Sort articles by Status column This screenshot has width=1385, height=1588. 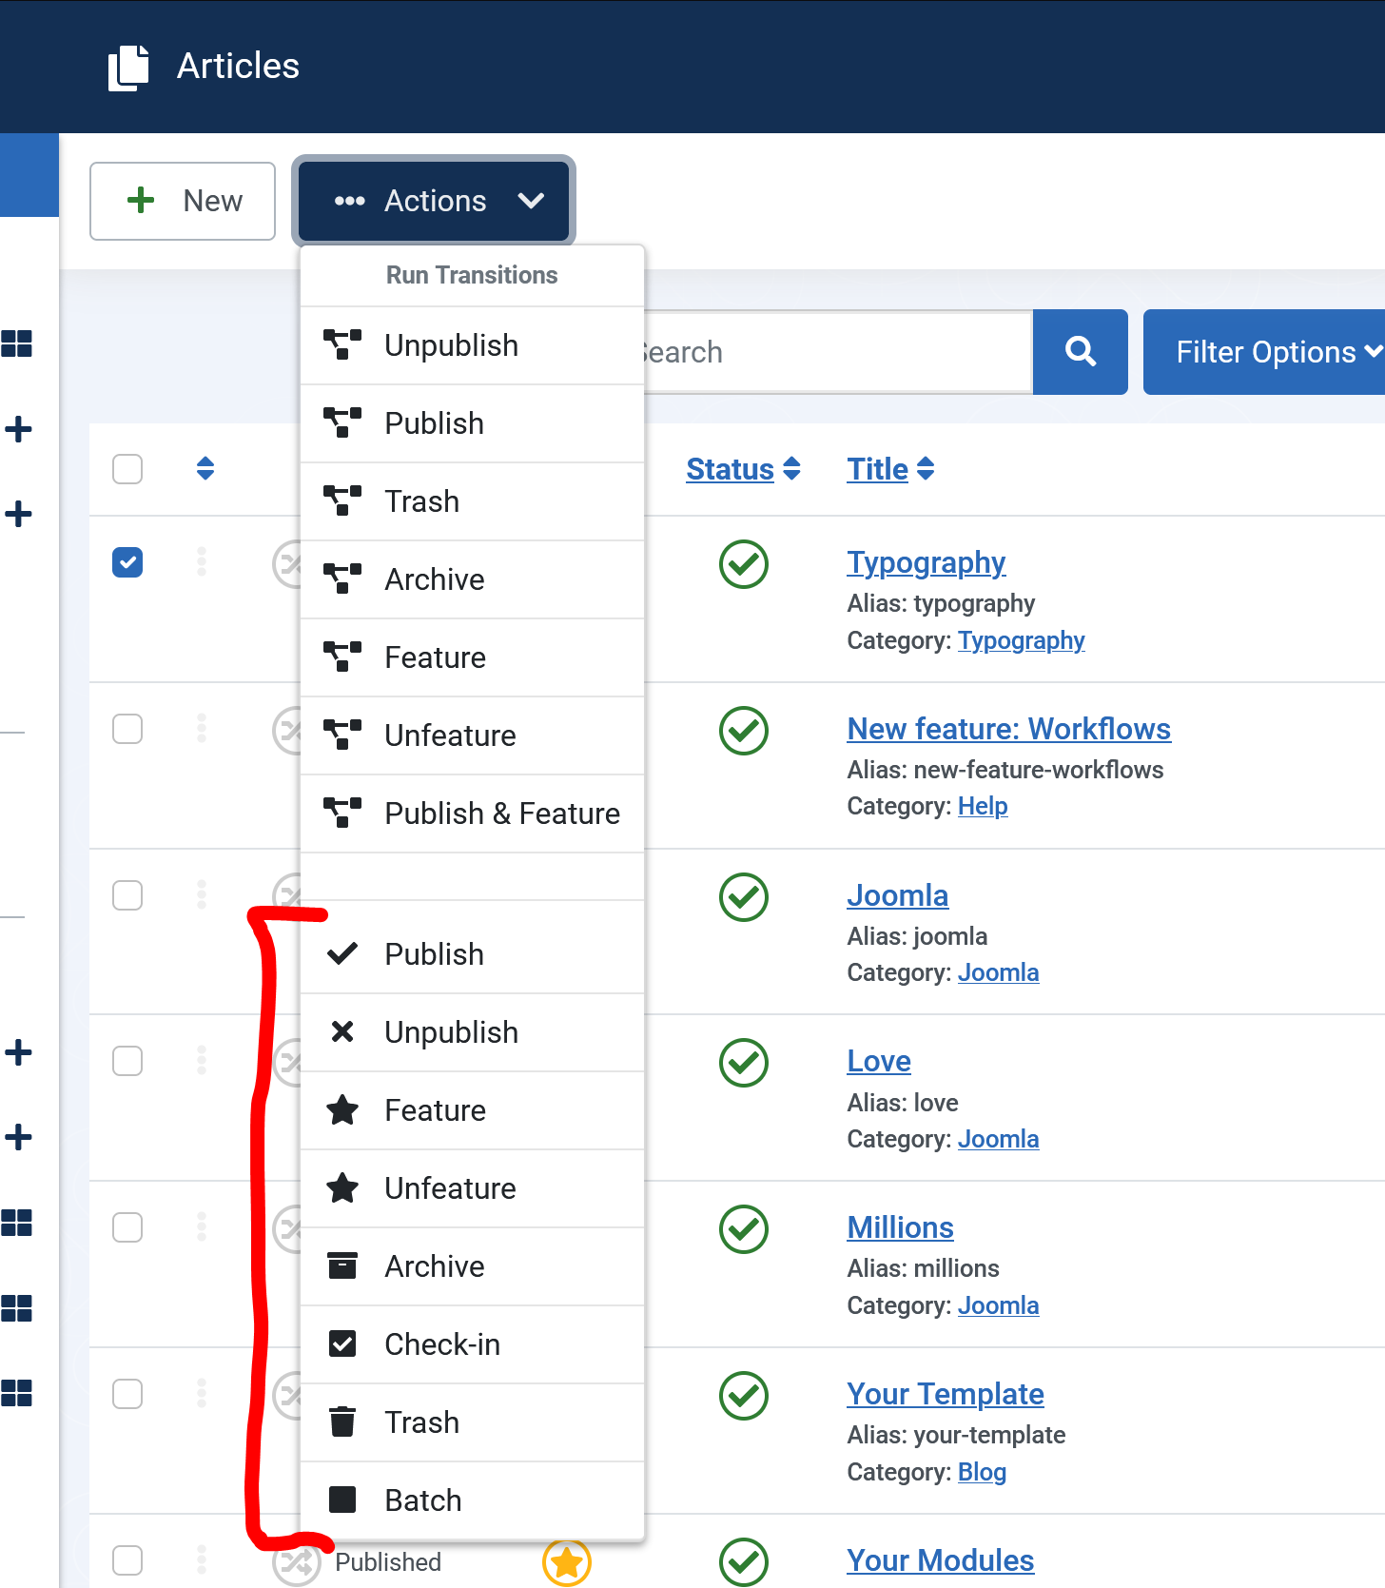tap(744, 469)
